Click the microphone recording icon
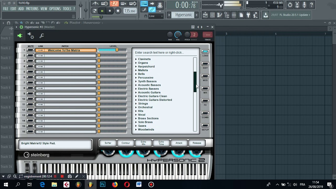 point(304,5)
